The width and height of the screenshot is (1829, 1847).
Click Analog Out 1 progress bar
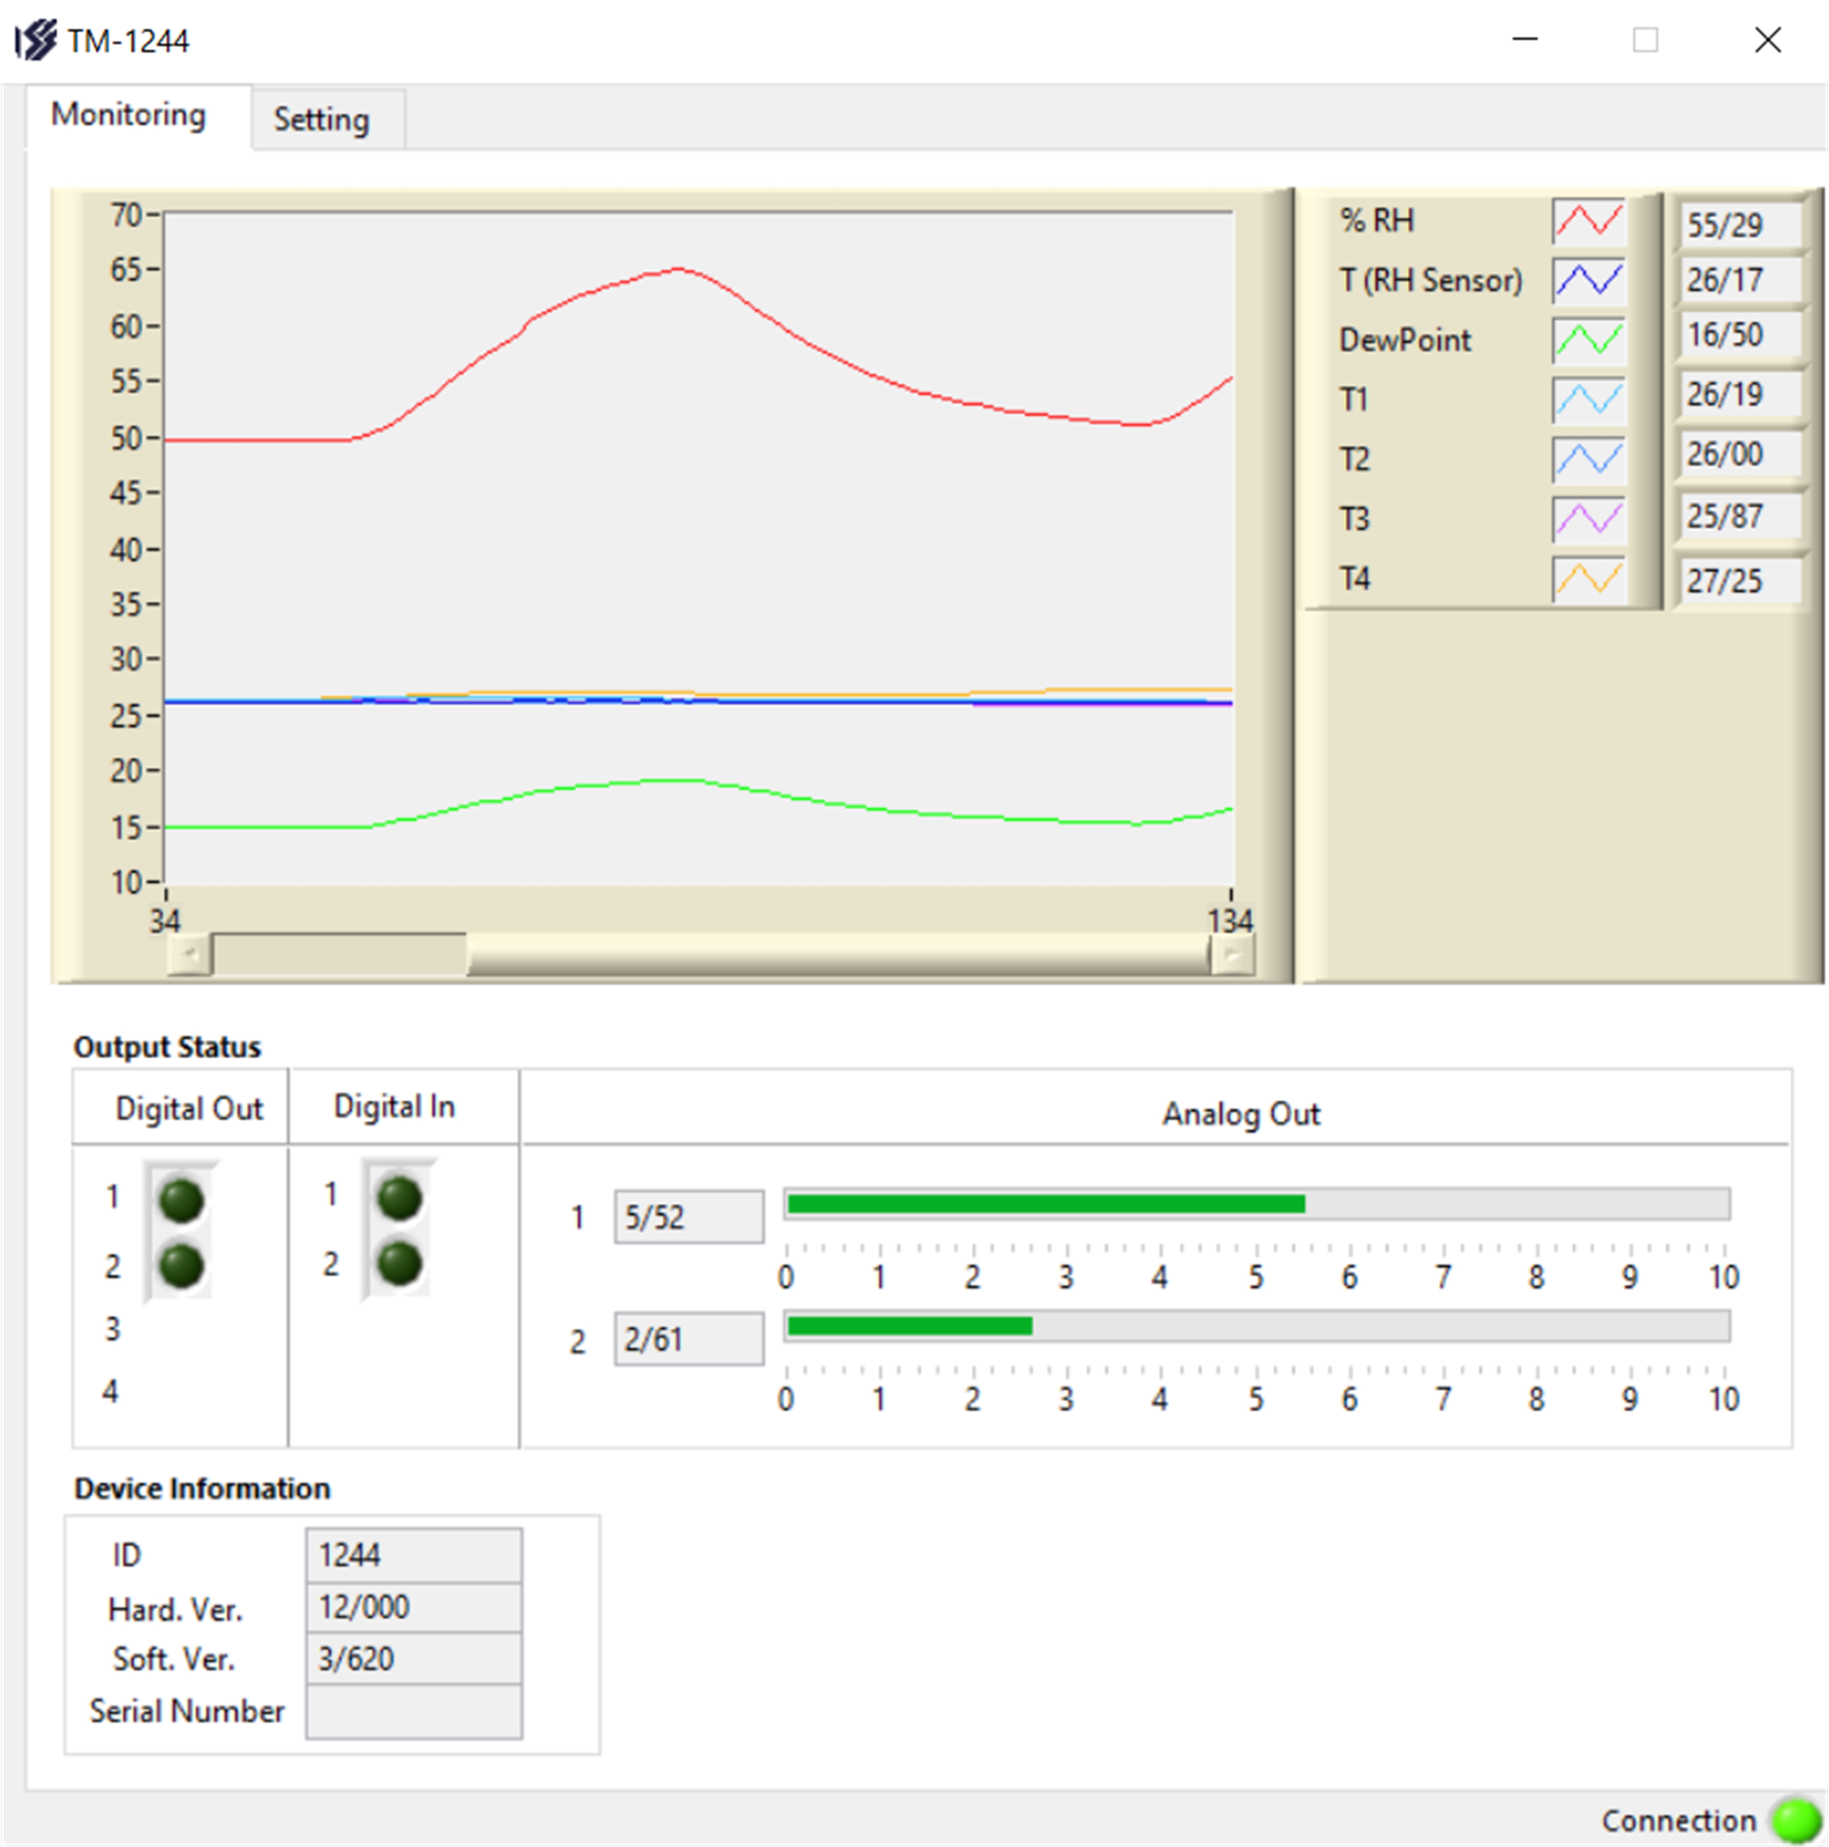pos(1256,1205)
